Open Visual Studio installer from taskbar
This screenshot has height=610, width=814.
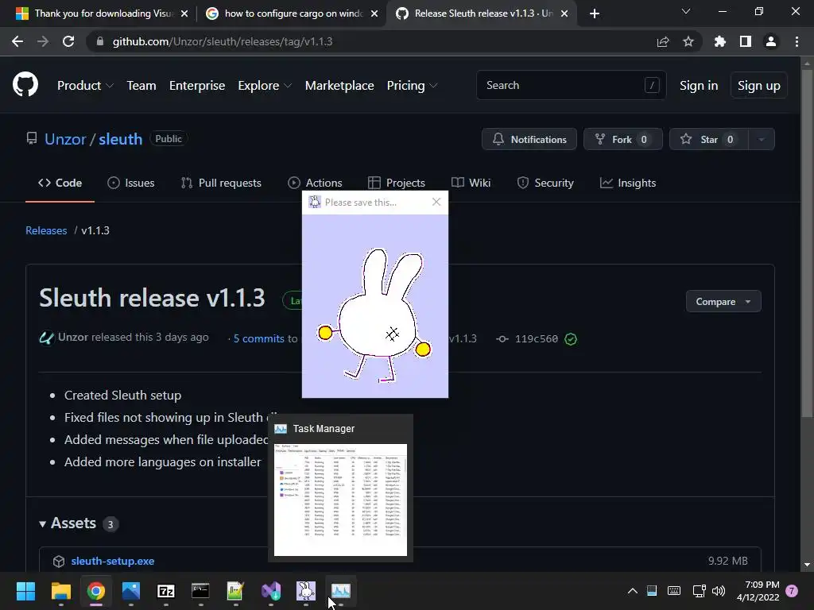click(x=271, y=591)
